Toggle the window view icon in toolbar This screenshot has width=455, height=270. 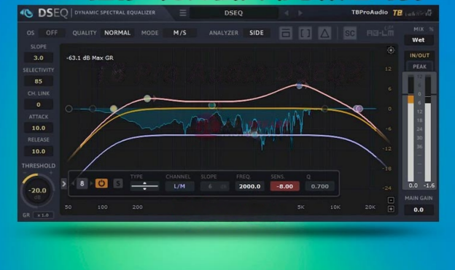pyautogui.click(x=286, y=33)
